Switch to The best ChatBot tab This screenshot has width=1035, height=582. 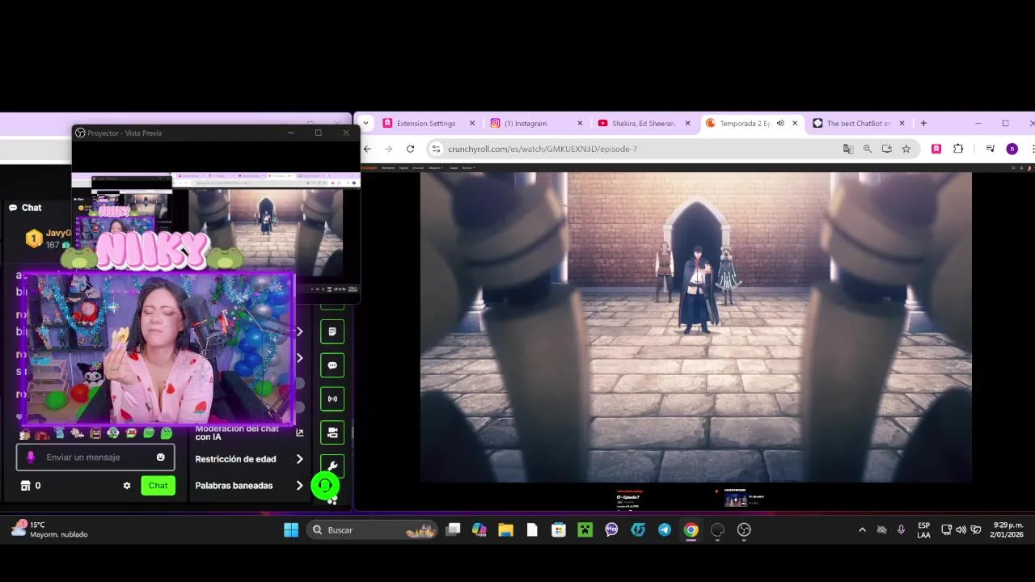tap(857, 124)
